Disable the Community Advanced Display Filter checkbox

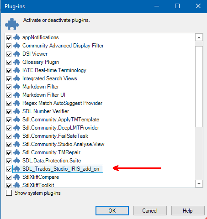[x=9, y=46]
